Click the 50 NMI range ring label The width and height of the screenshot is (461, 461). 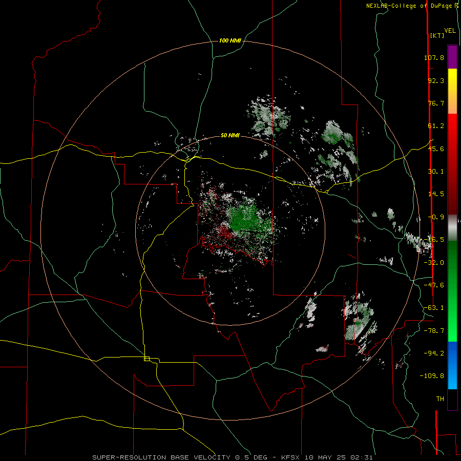[x=230, y=135]
